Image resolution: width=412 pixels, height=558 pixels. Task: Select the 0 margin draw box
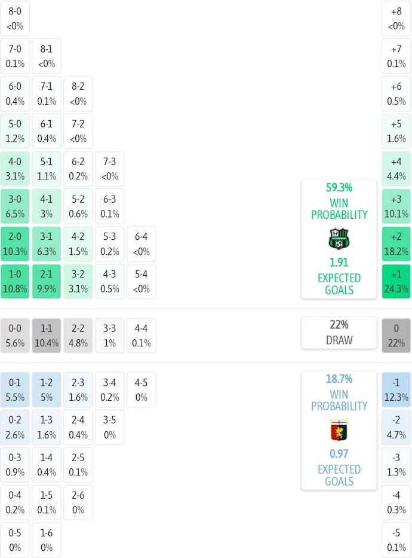pyautogui.click(x=396, y=336)
